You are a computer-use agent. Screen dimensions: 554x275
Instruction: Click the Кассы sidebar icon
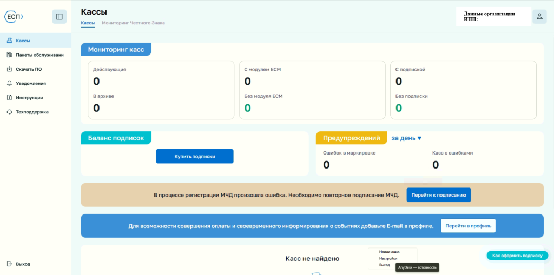pyautogui.click(x=10, y=41)
